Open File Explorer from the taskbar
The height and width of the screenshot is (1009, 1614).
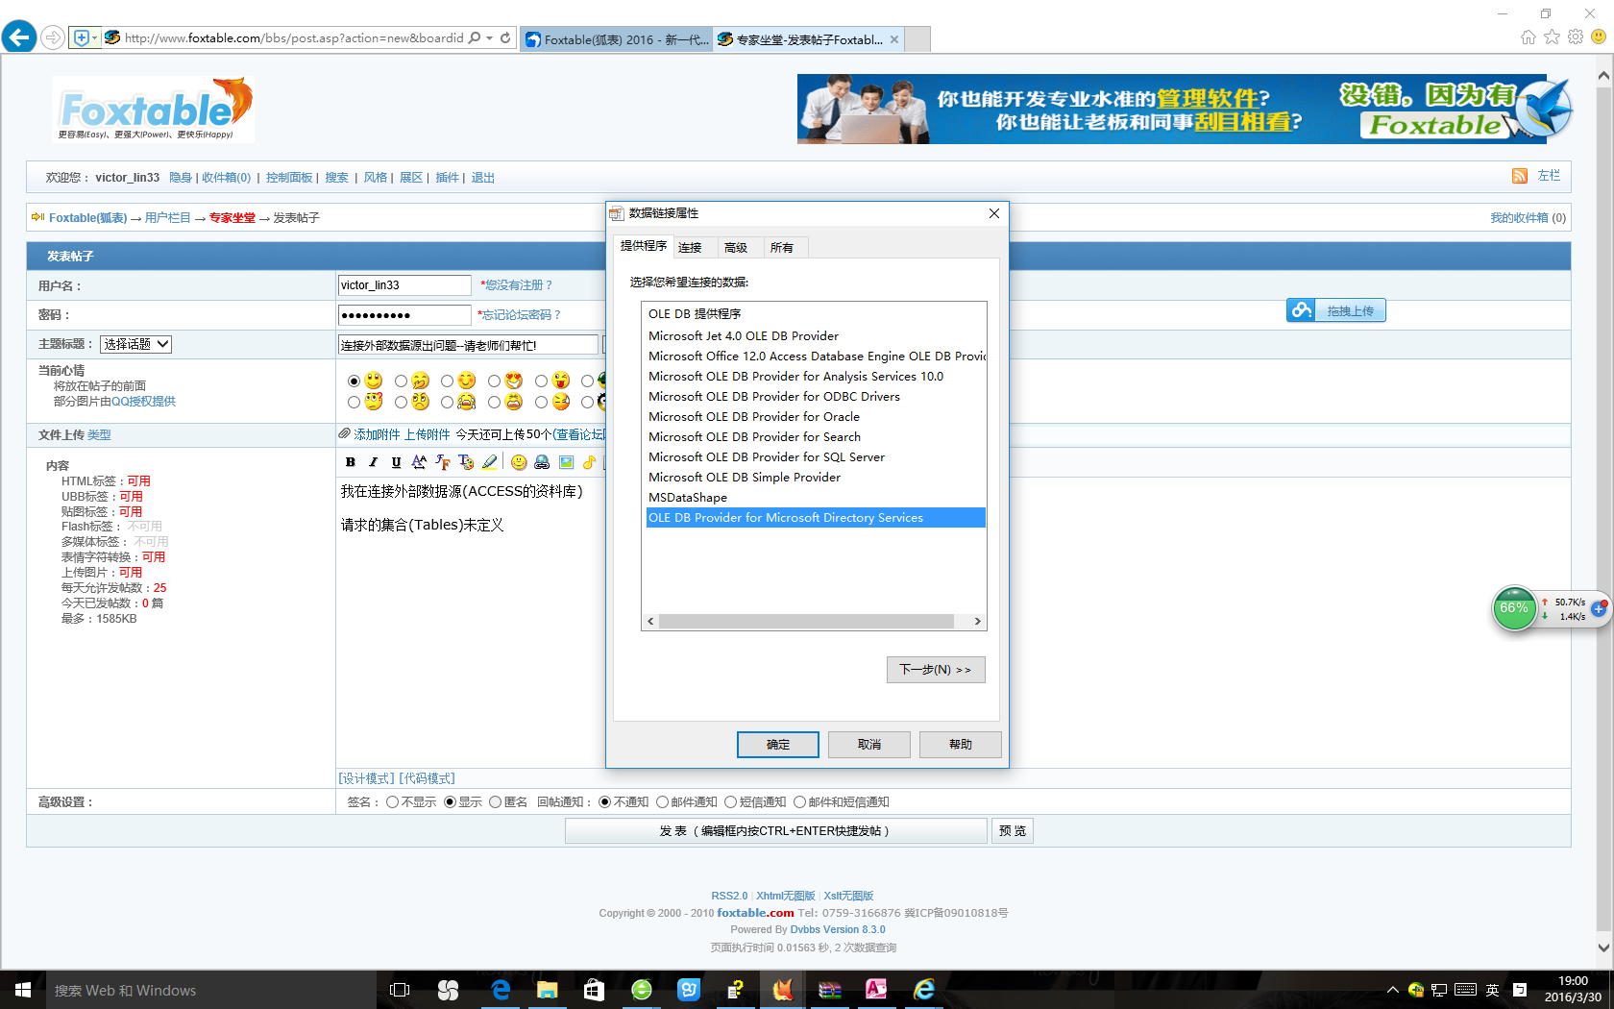pos(548,990)
